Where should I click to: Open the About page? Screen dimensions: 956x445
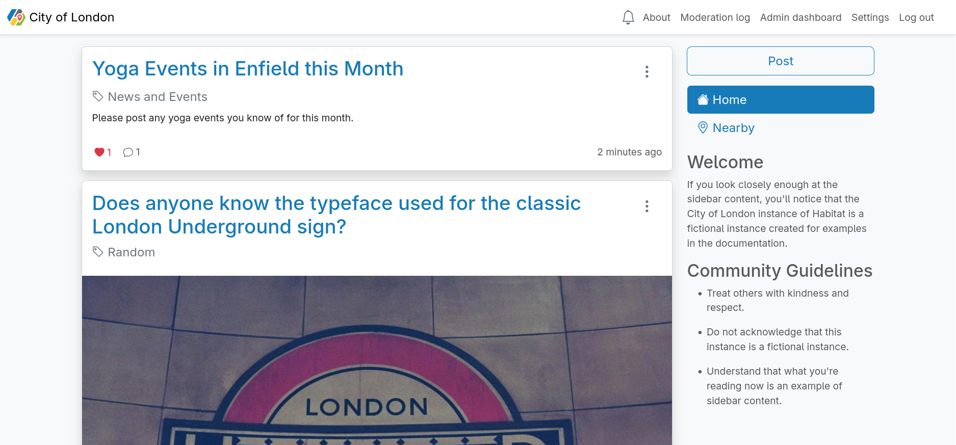656,17
